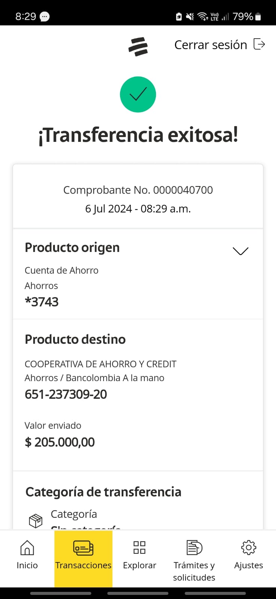Tap the battery indicator in status bar
276x599 pixels.
point(258,16)
